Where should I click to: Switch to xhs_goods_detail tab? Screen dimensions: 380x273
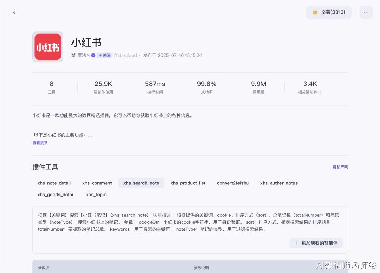point(56,195)
